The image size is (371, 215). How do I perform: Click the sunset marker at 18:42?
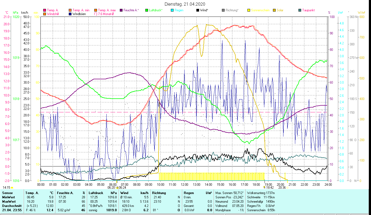click(264, 188)
